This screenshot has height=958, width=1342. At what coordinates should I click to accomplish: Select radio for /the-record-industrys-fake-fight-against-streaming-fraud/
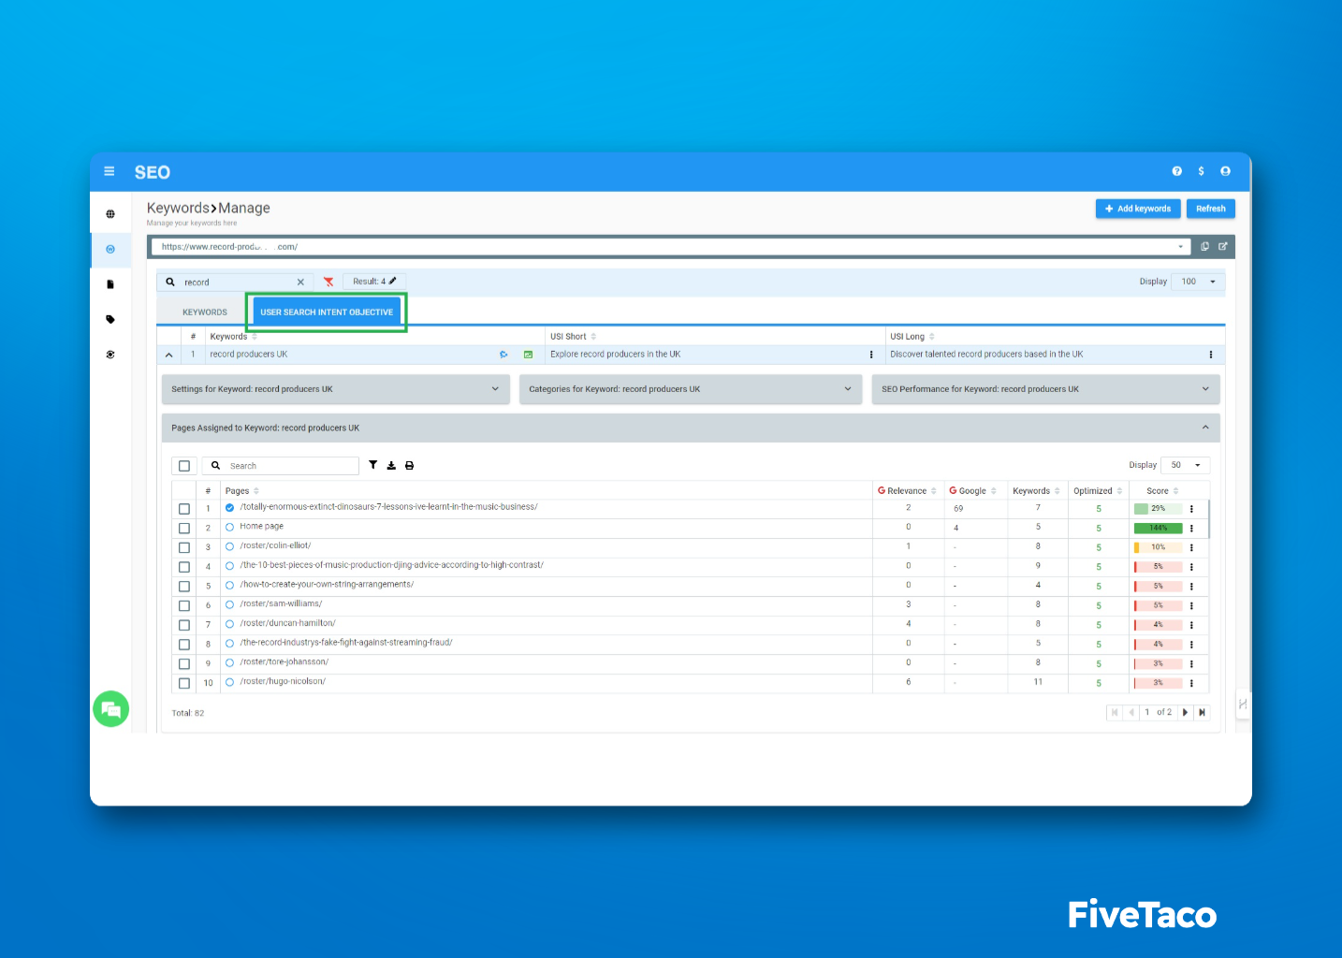(229, 644)
